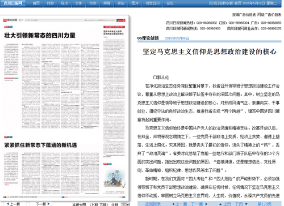Open the 评论 nav tab
Screen dimensions: 284x206
tap(121, 3)
